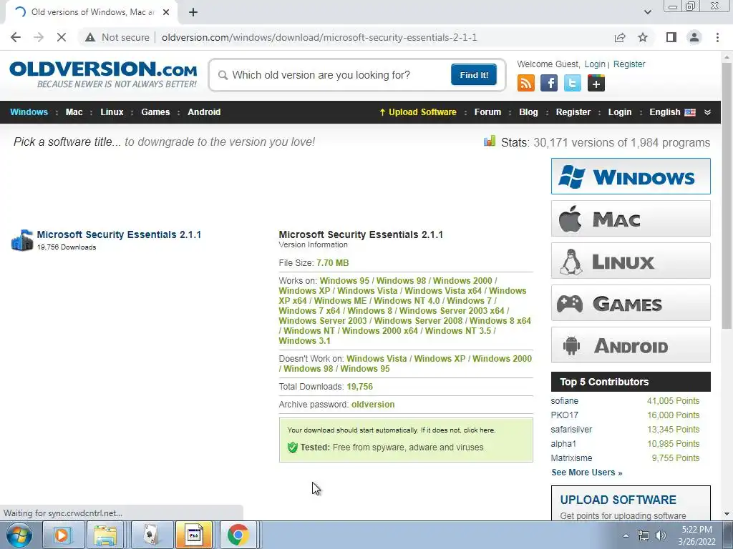The width and height of the screenshot is (733, 549).
Task: Open the Chrome profile icon
Action: click(694, 37)
